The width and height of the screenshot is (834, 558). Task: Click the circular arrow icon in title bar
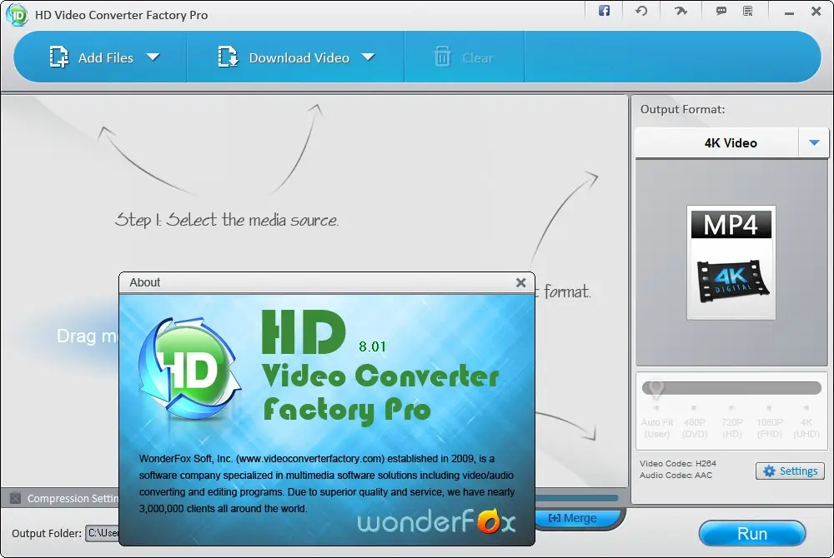tap(641, 11)
